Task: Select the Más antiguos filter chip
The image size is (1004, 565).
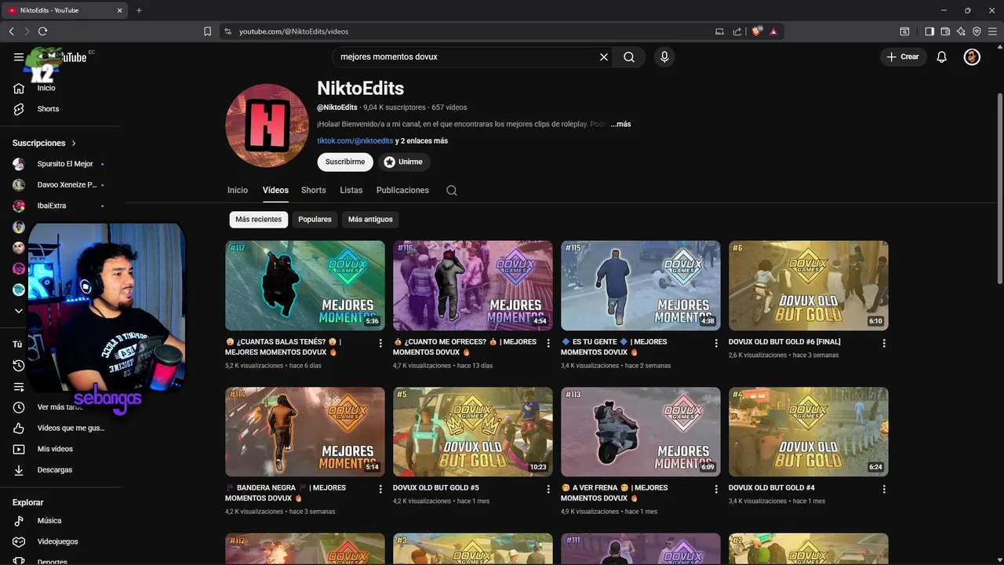Action: point(370,220)
